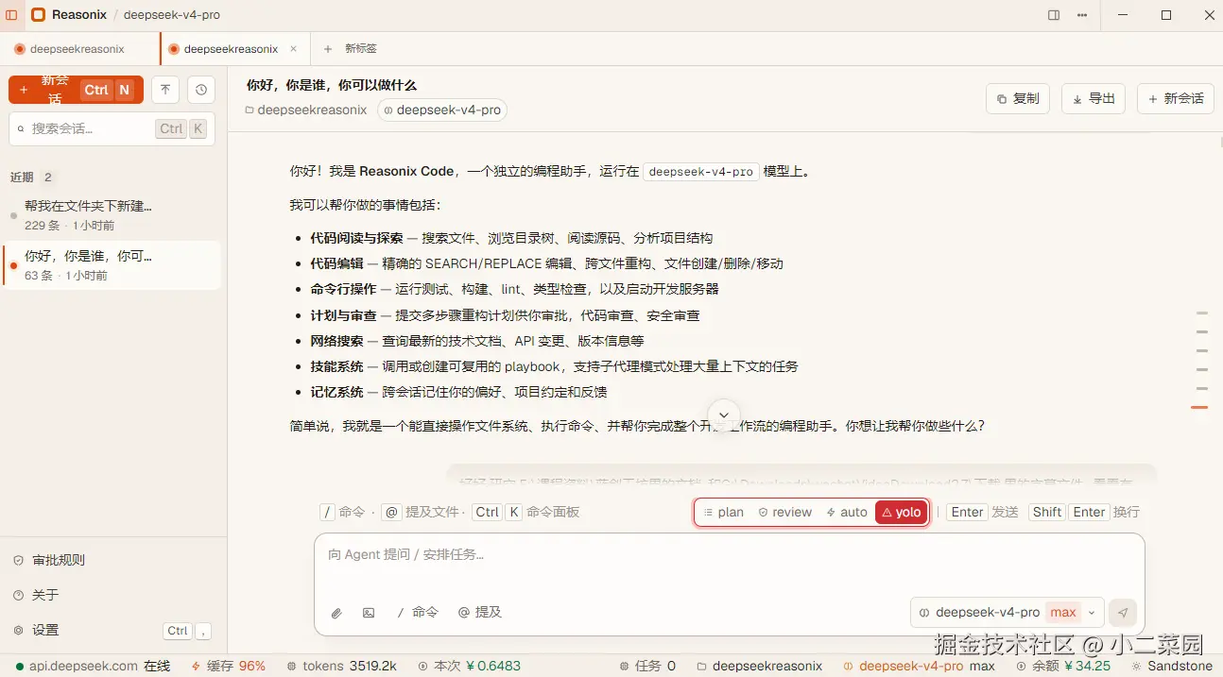Open session 你好，你是谁，你可…
Screen dimensions: 1223x677
[112, 265]
